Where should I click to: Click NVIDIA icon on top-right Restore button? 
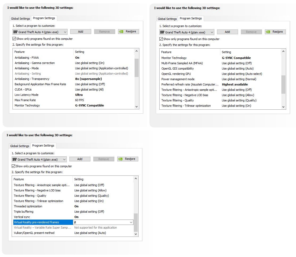(268, 32)
